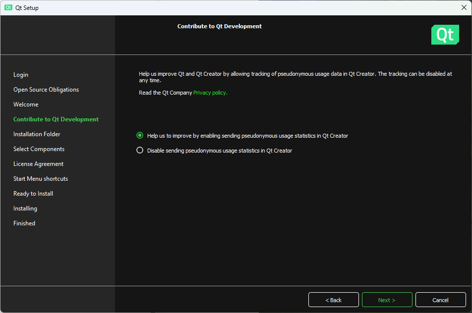Select Disable sending pseudonymous usage statistics option
Image resolution: width=472 pixels, height=313 pixels.
140,151
